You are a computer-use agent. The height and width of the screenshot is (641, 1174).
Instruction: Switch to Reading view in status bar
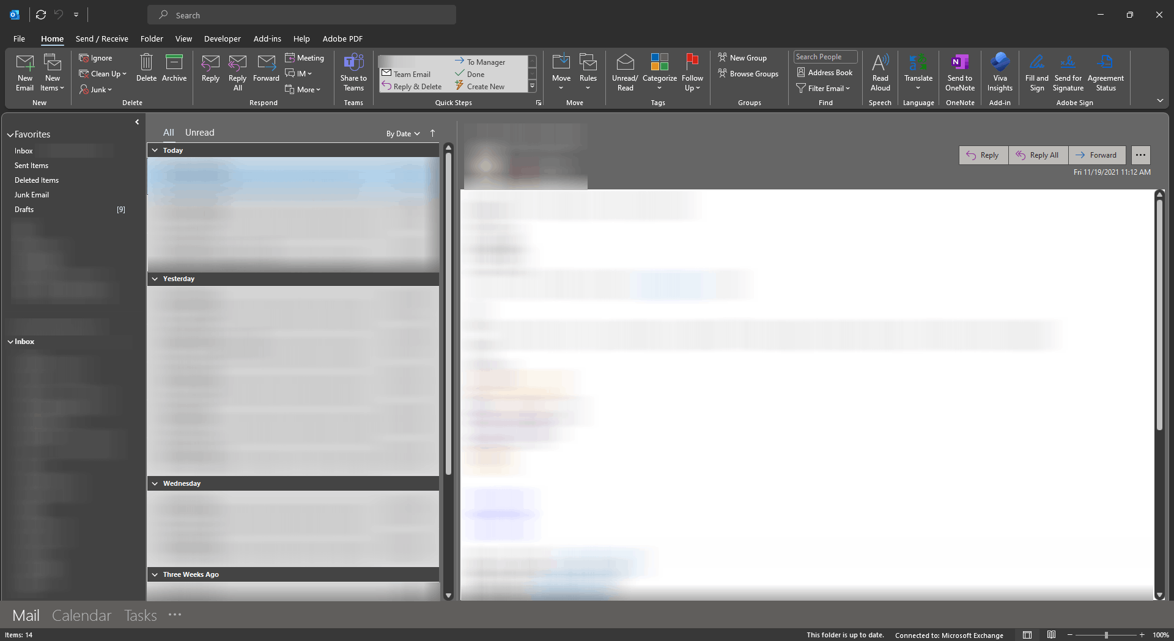click(x=1051, y=635)
